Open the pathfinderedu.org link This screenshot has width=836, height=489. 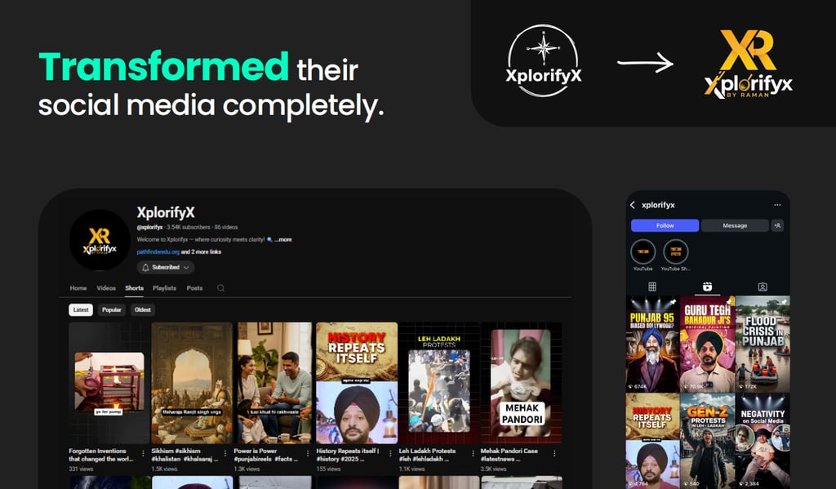click(158, 251)
